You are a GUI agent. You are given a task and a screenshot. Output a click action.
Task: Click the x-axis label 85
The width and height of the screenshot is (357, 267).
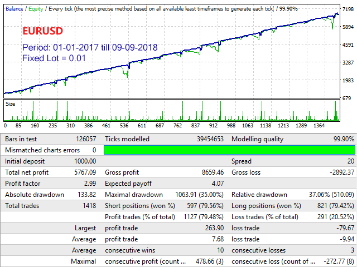tap(18, 126)
